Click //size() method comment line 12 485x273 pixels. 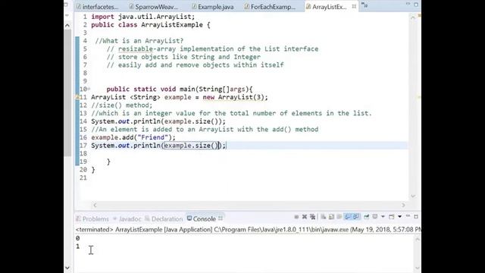tap(121, 105)
